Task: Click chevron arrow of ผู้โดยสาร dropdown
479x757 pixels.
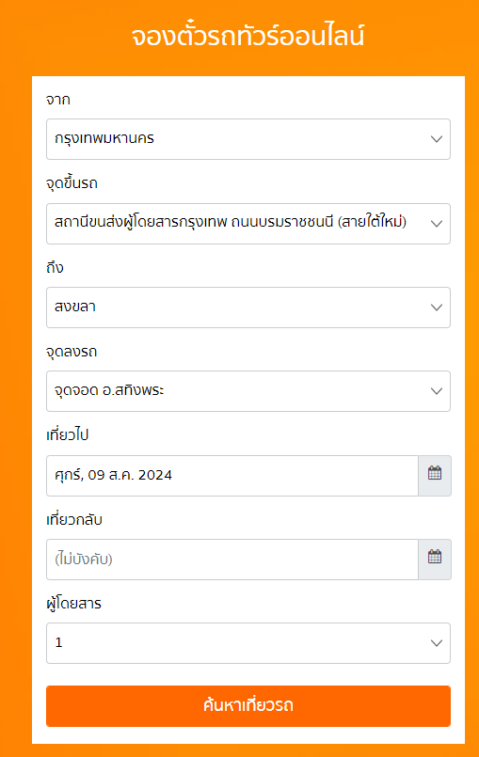Action: coord(437,643)
